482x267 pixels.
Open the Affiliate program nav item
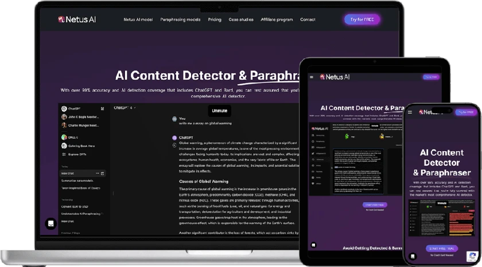point(277,19)
